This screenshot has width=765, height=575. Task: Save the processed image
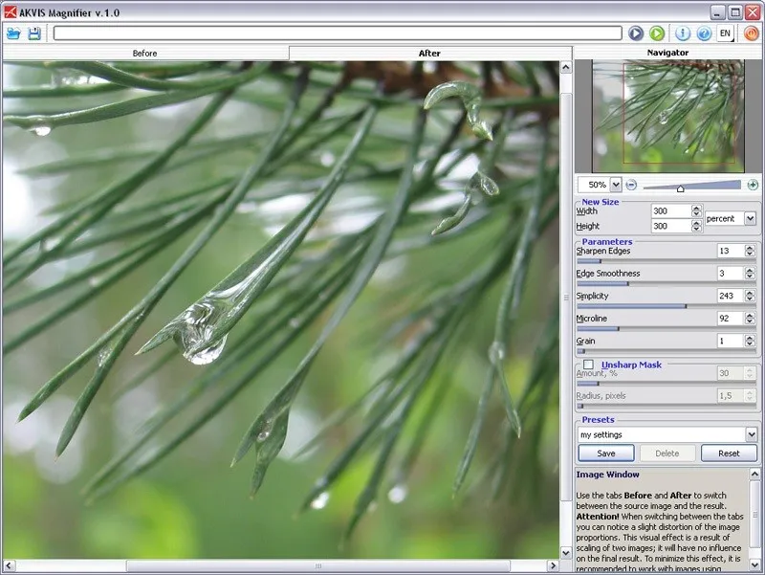click(x=35, y=32)
